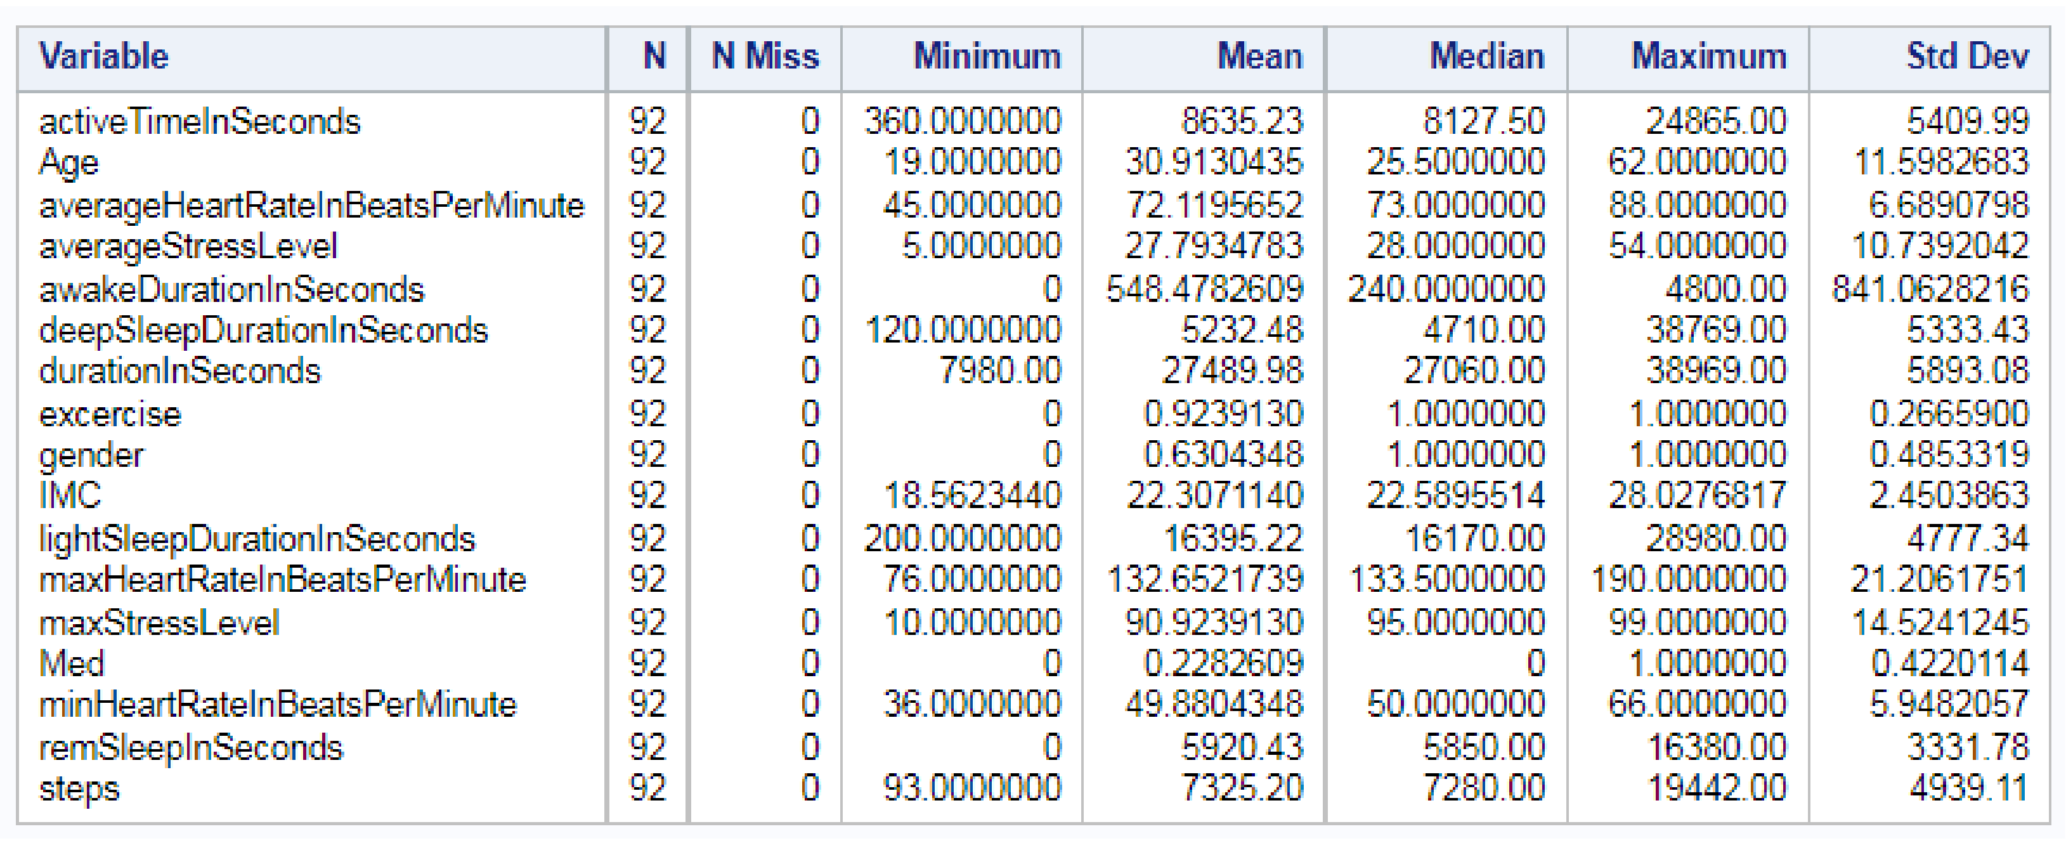Click remSleepInSeconds median value 5850.00
This screenshot has height=843, width=2066.
(1483, 748)
